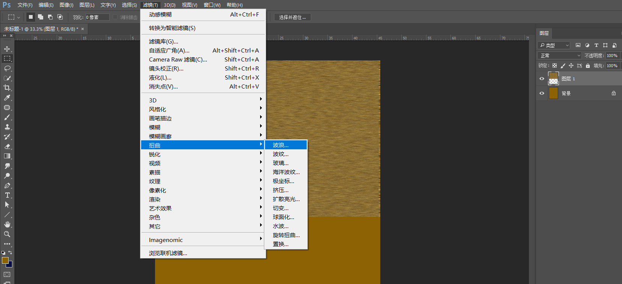Select the Hand tool
The height and width of the screenshot is (284, 622).
(7, 224)
